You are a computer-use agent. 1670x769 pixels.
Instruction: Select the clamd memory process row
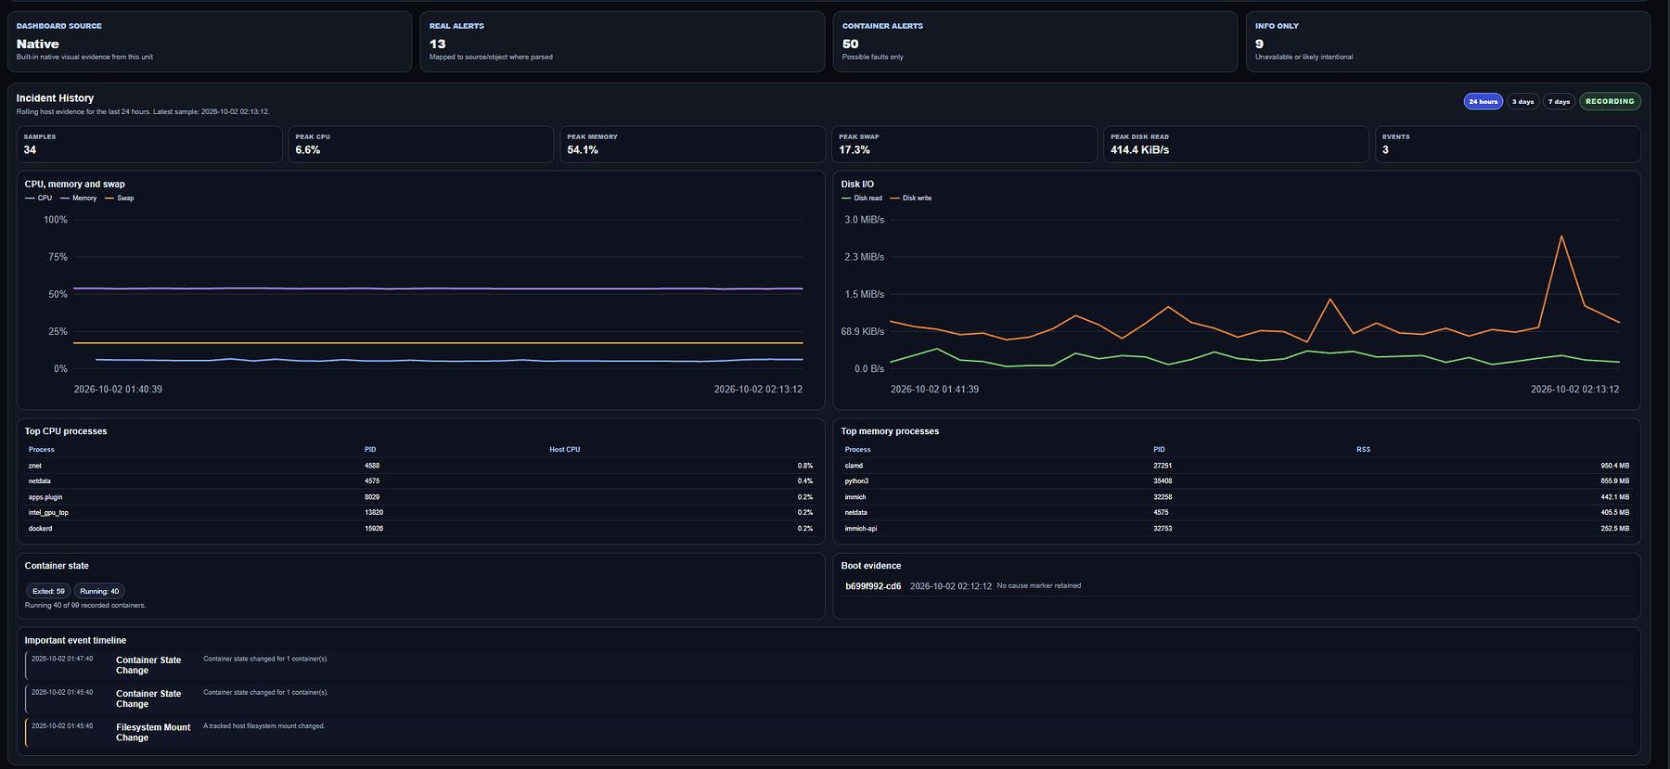tap(1237, 466)
